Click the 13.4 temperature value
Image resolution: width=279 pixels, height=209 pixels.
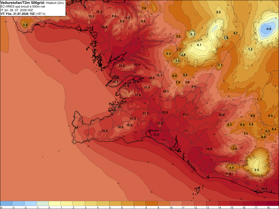point(137,65)
